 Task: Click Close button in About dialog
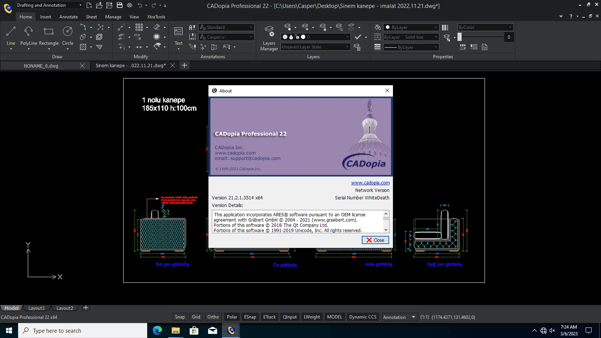375,240
